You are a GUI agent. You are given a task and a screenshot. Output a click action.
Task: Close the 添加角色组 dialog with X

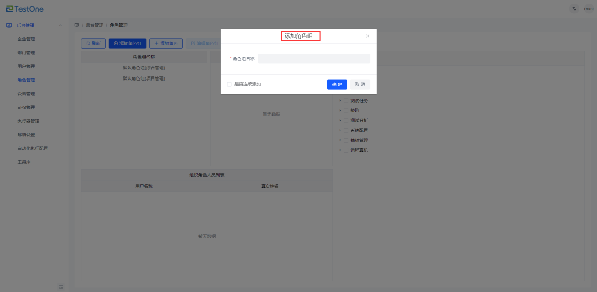pos(367,36)
